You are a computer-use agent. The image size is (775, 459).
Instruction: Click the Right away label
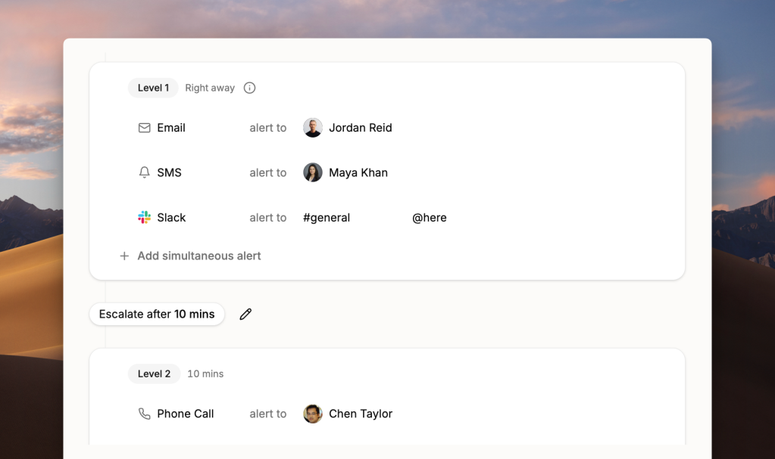point(210,88)
